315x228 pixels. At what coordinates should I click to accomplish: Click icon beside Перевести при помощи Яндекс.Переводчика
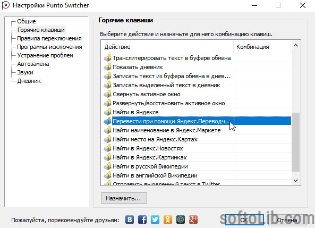click(x=108, y=121)
